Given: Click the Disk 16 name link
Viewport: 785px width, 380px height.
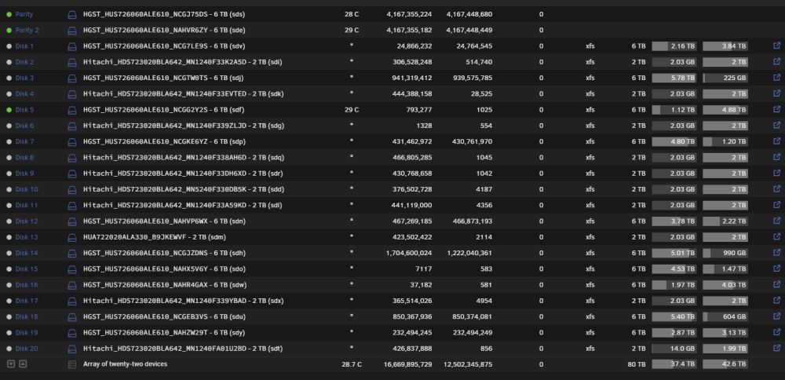Looking at the screenshot, I should click(x=27, y=285).
